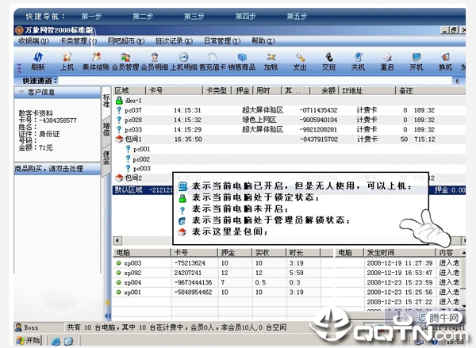
Task: Click the green lock icon beside dku-1
Action: point(119,101)
